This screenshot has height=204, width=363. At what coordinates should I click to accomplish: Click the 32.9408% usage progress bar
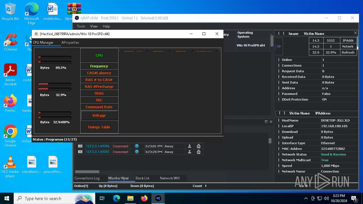pos(54,115)
